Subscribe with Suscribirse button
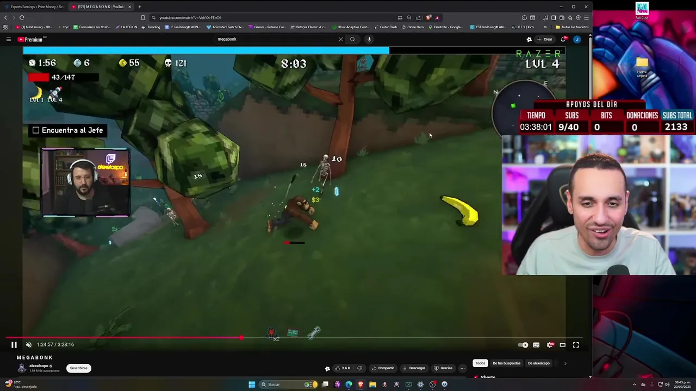This screenshot has width=696, height=391. [78, 368]
